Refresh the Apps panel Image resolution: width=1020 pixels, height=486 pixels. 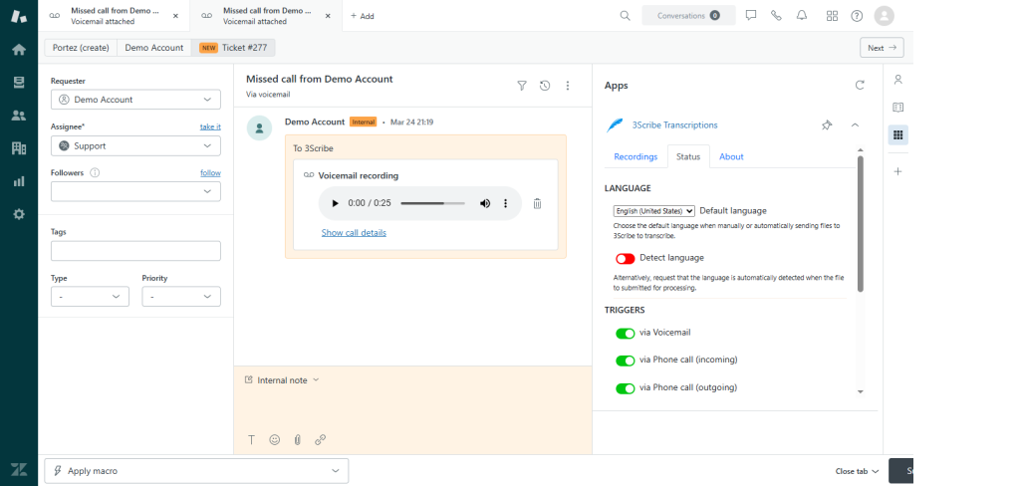[x=860, y=86]
